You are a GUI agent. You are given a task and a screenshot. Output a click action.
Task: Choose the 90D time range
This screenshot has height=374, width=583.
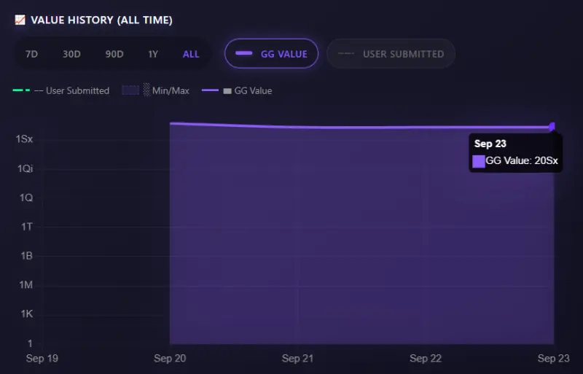tap(114, 54)
